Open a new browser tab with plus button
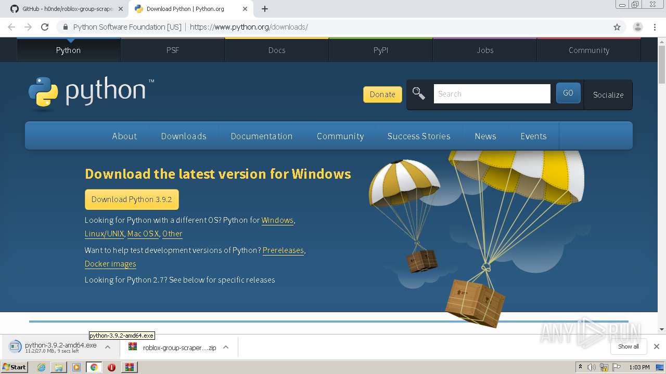This screenshot has height=374, width=666. click(265, 9)
